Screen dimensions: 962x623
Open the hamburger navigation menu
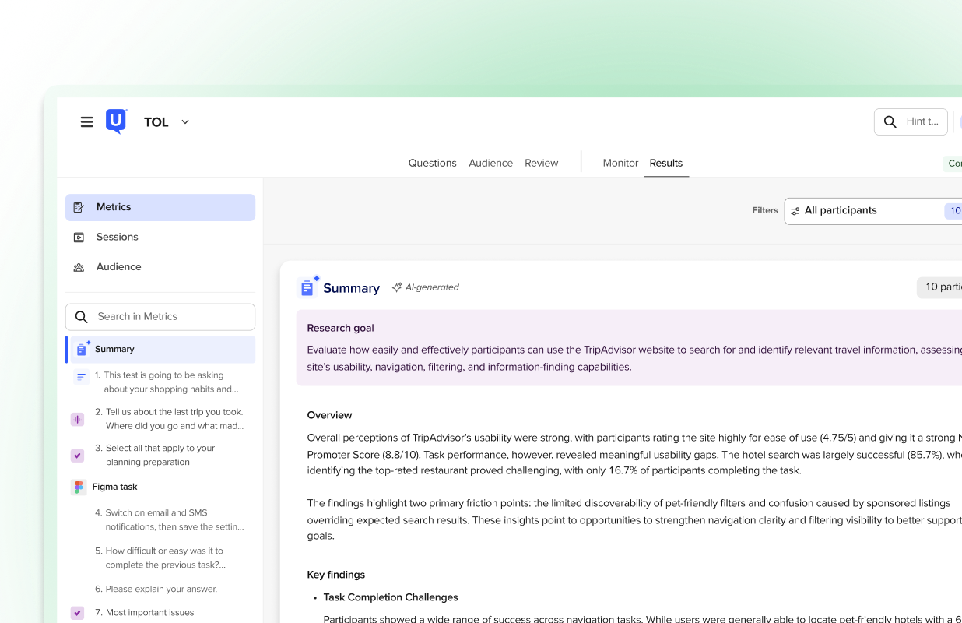[87, 122]
